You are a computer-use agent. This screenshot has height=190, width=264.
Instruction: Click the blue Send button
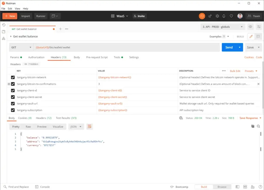pyautogui.click(x=229, y=47)
